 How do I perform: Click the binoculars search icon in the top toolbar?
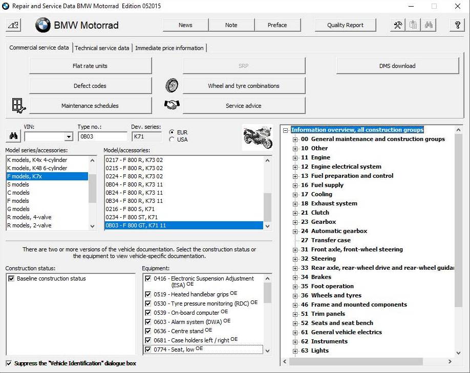[x=429, y=25]
